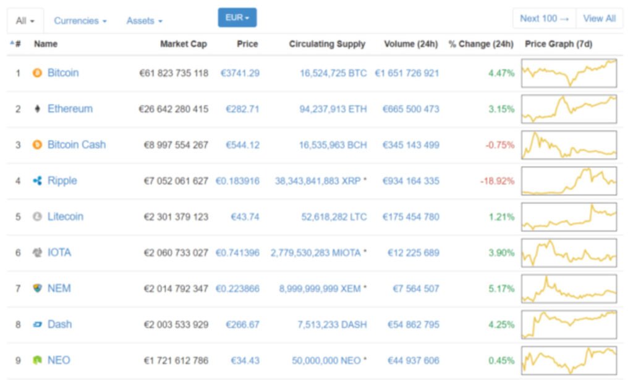
Task: Open the EUR currency selector
Action: (237, 18)
